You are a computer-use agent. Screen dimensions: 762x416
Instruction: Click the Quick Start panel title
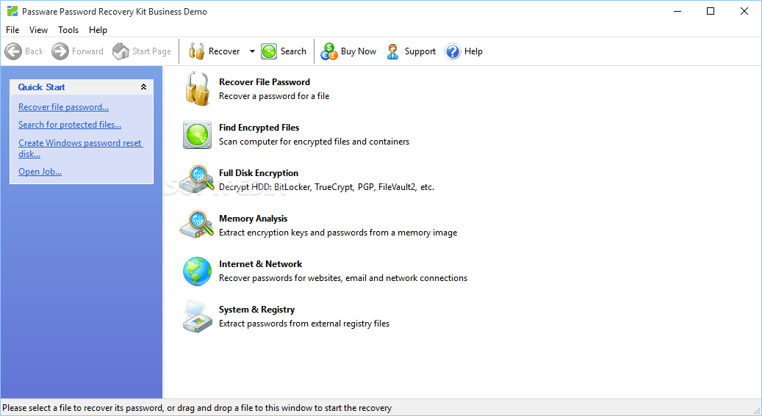(x=41, y=87)
